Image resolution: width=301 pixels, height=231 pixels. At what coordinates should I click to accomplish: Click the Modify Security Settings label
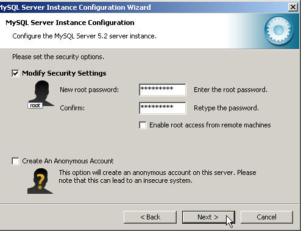pos(64,73)
